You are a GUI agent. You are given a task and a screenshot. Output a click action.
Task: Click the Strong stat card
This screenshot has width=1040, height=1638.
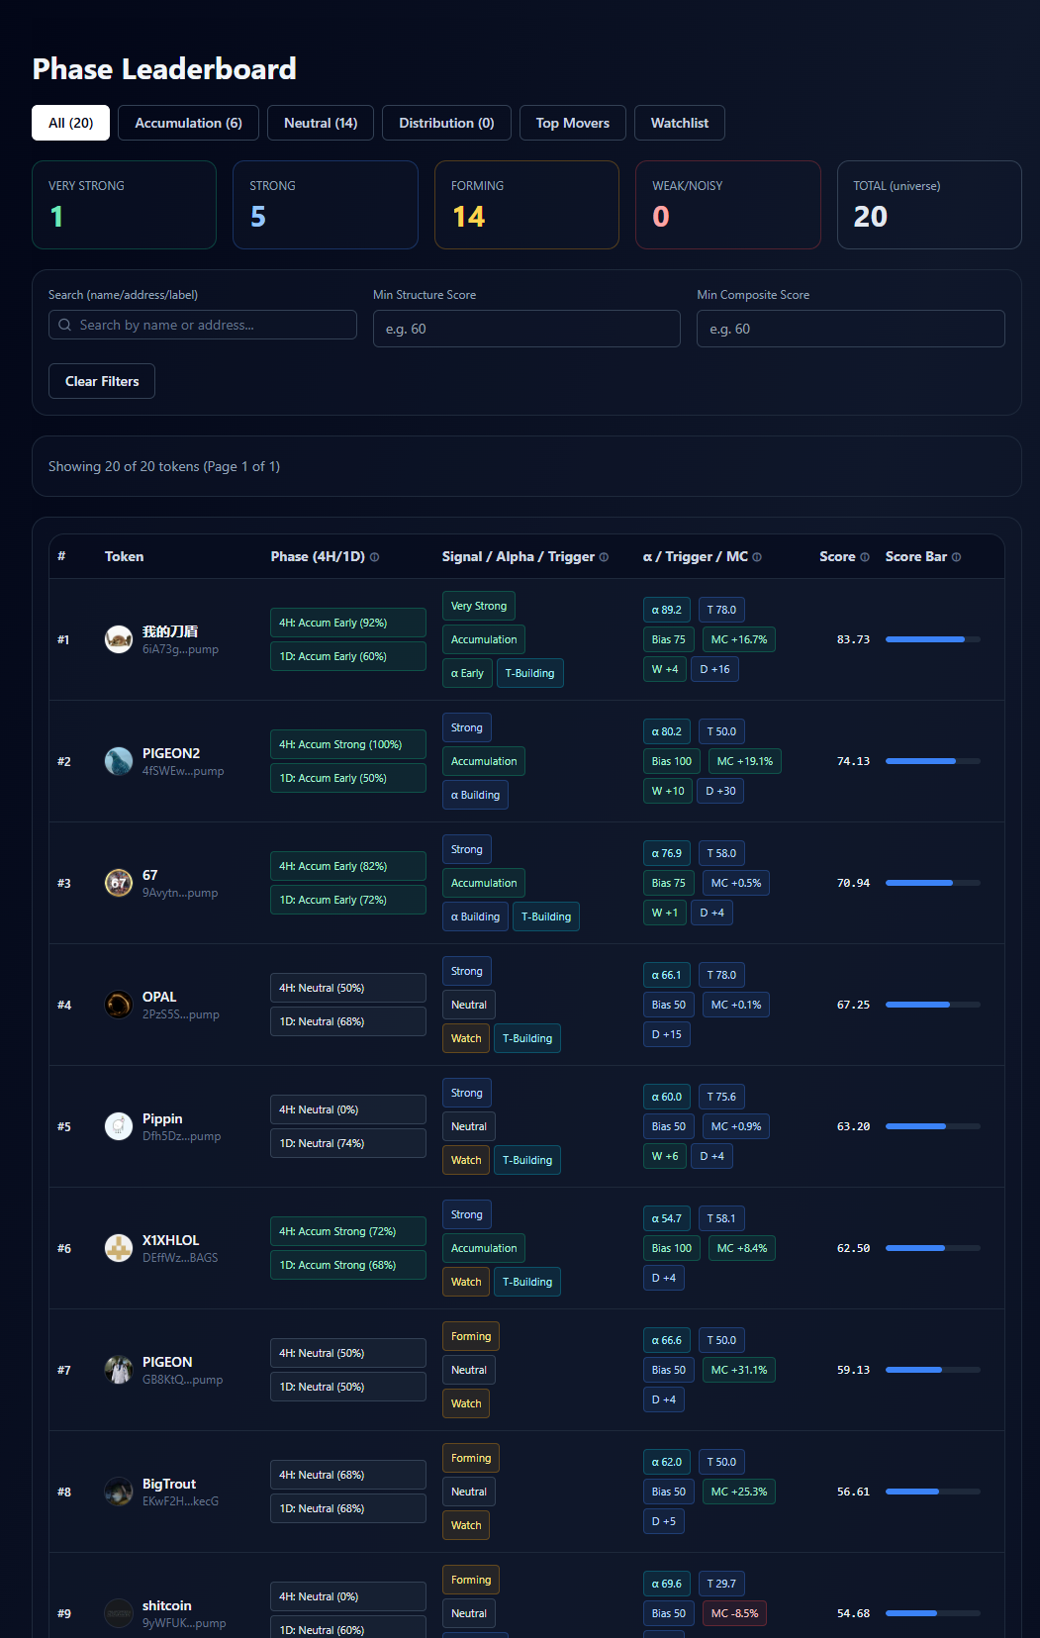(x=326, y=205)
